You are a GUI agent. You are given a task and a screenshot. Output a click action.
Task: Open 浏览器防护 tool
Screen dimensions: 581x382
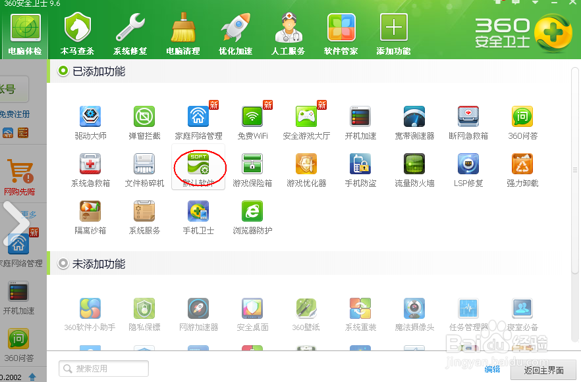pos(252,218)
